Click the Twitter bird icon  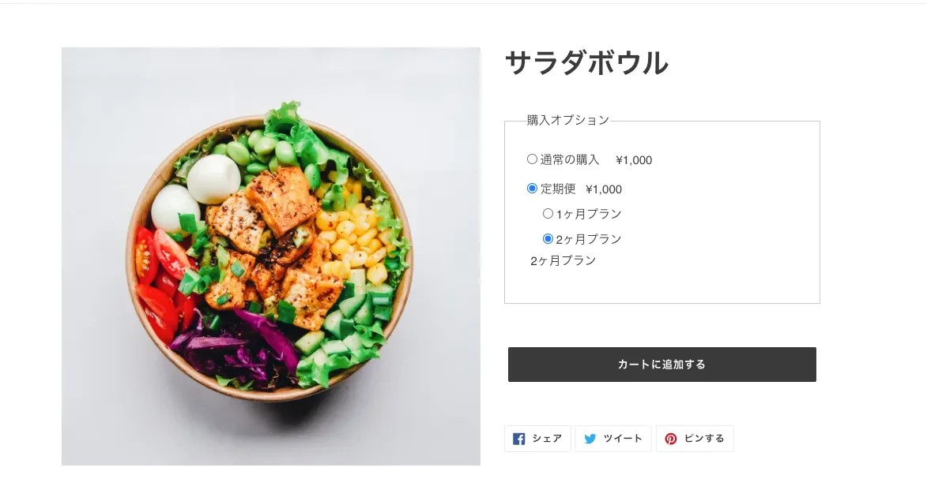click(590, 440)
